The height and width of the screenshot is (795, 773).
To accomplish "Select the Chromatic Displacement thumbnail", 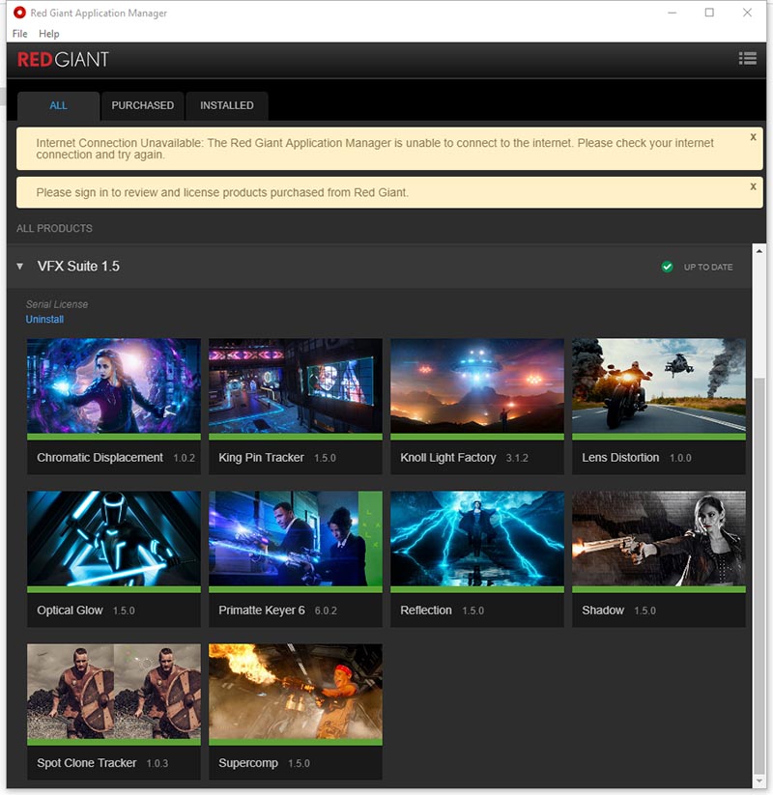I will 114,386.
